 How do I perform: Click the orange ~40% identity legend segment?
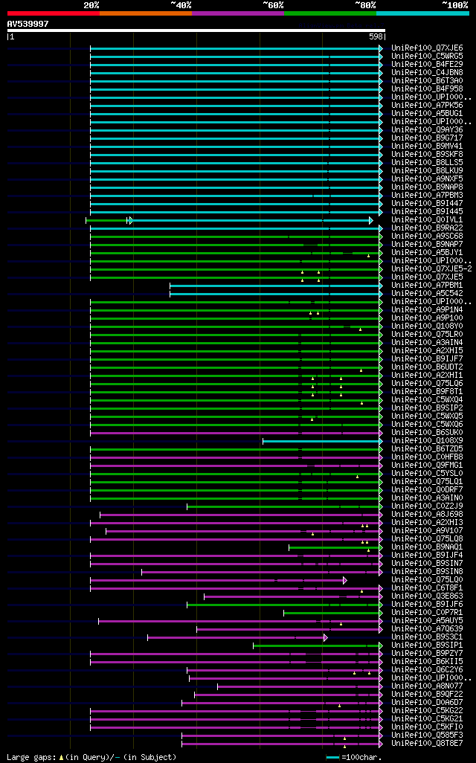[146, 13]
